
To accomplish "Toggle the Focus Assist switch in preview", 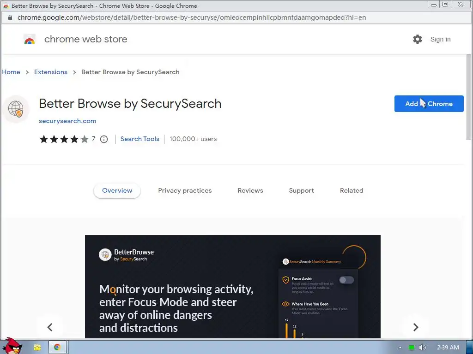I will 346,280.
